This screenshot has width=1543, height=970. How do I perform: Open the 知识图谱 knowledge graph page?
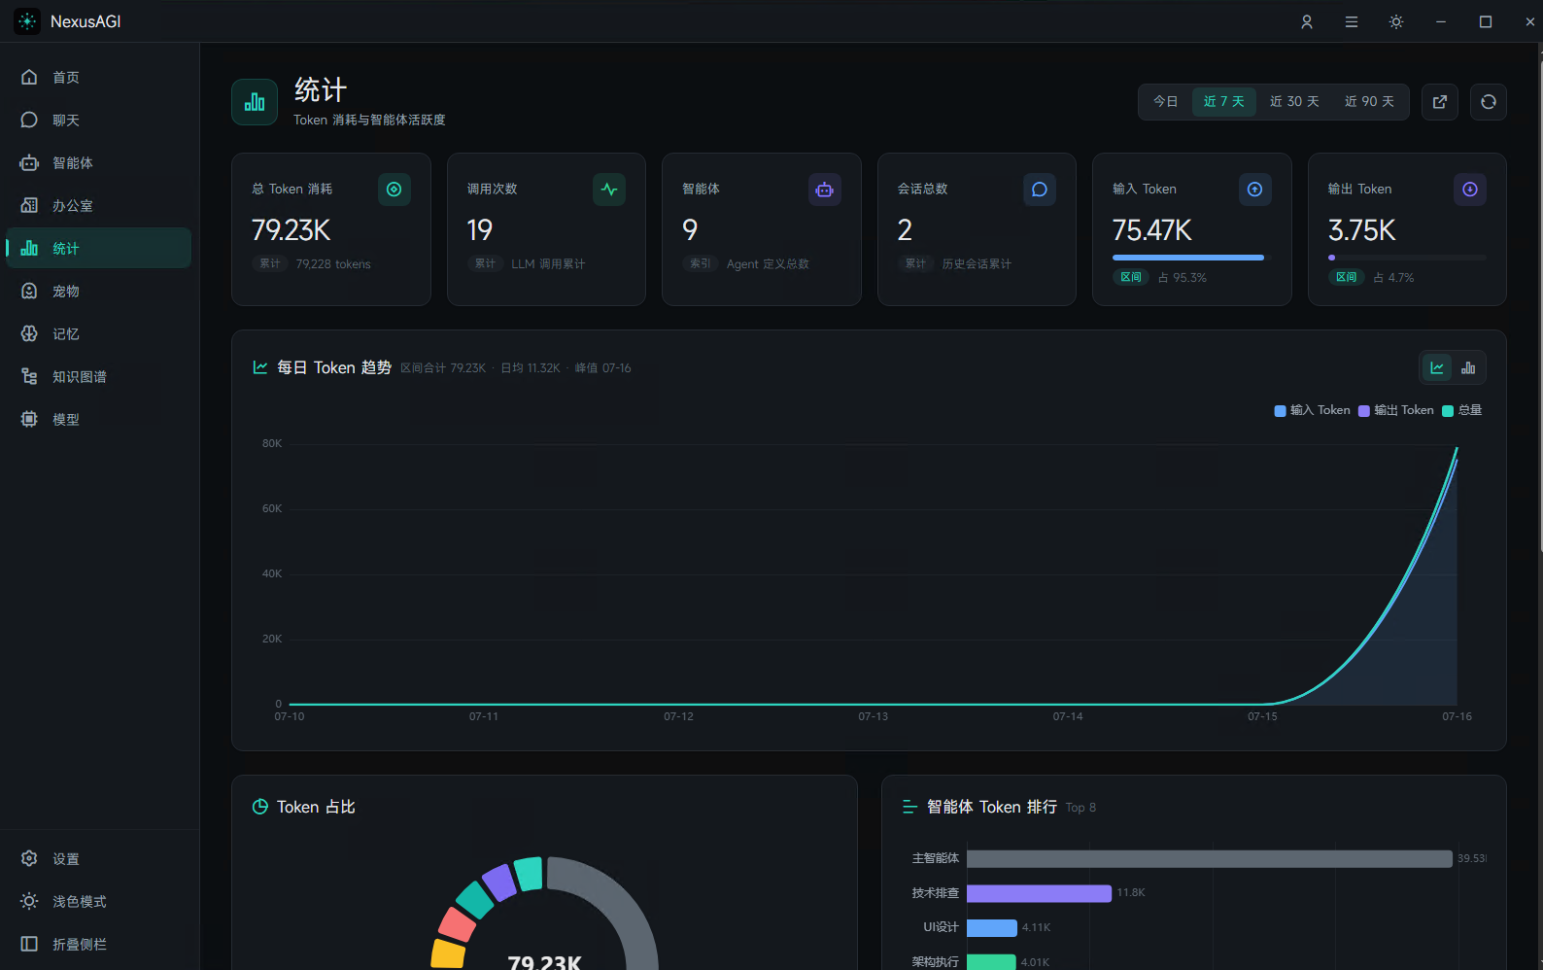[98, 377]
